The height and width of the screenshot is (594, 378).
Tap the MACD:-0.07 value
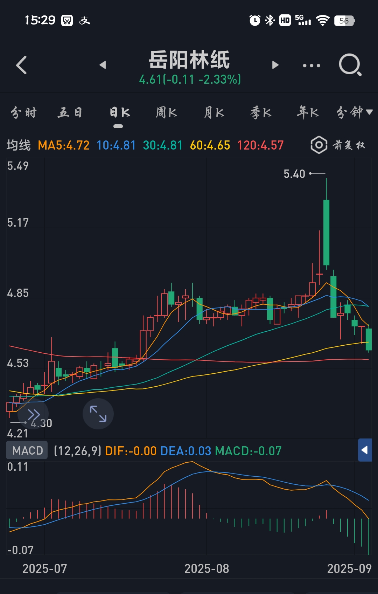[x=248, y=451]
